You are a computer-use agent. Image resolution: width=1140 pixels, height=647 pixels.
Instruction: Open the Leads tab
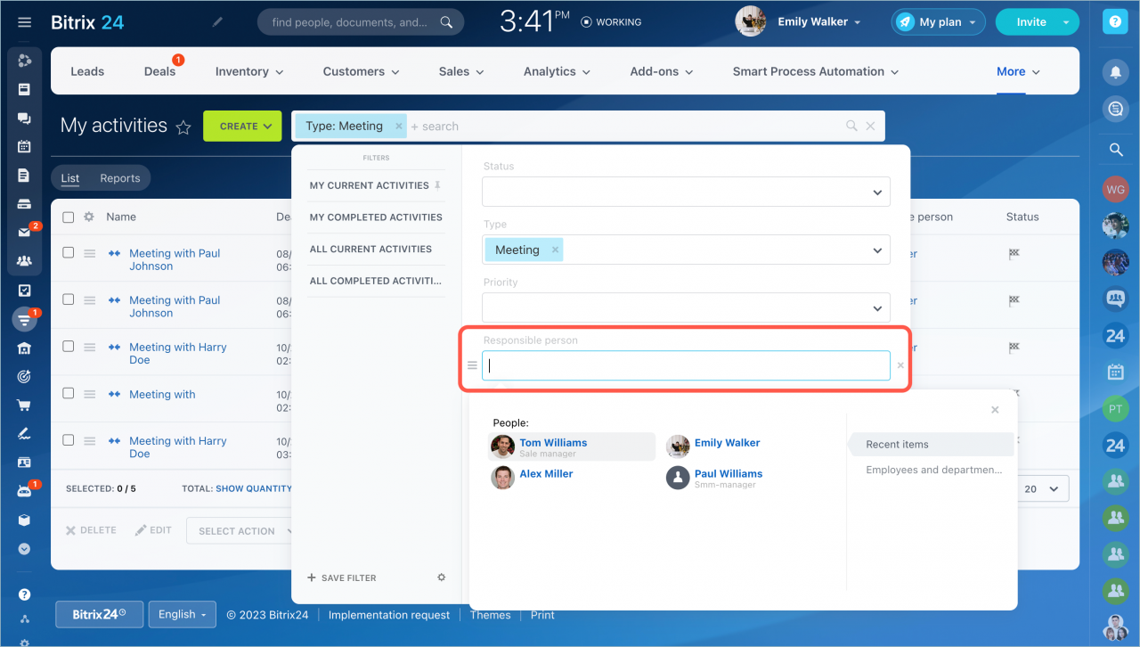(x=87, y=71)
